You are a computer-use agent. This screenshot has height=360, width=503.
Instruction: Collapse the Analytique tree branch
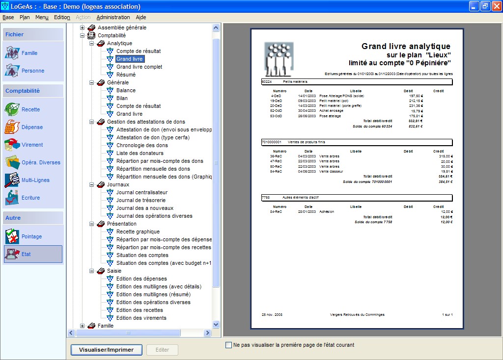[91, 43]
